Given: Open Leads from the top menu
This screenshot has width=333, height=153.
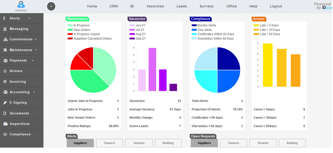Looking at the screenshot, I should point(181,6).
